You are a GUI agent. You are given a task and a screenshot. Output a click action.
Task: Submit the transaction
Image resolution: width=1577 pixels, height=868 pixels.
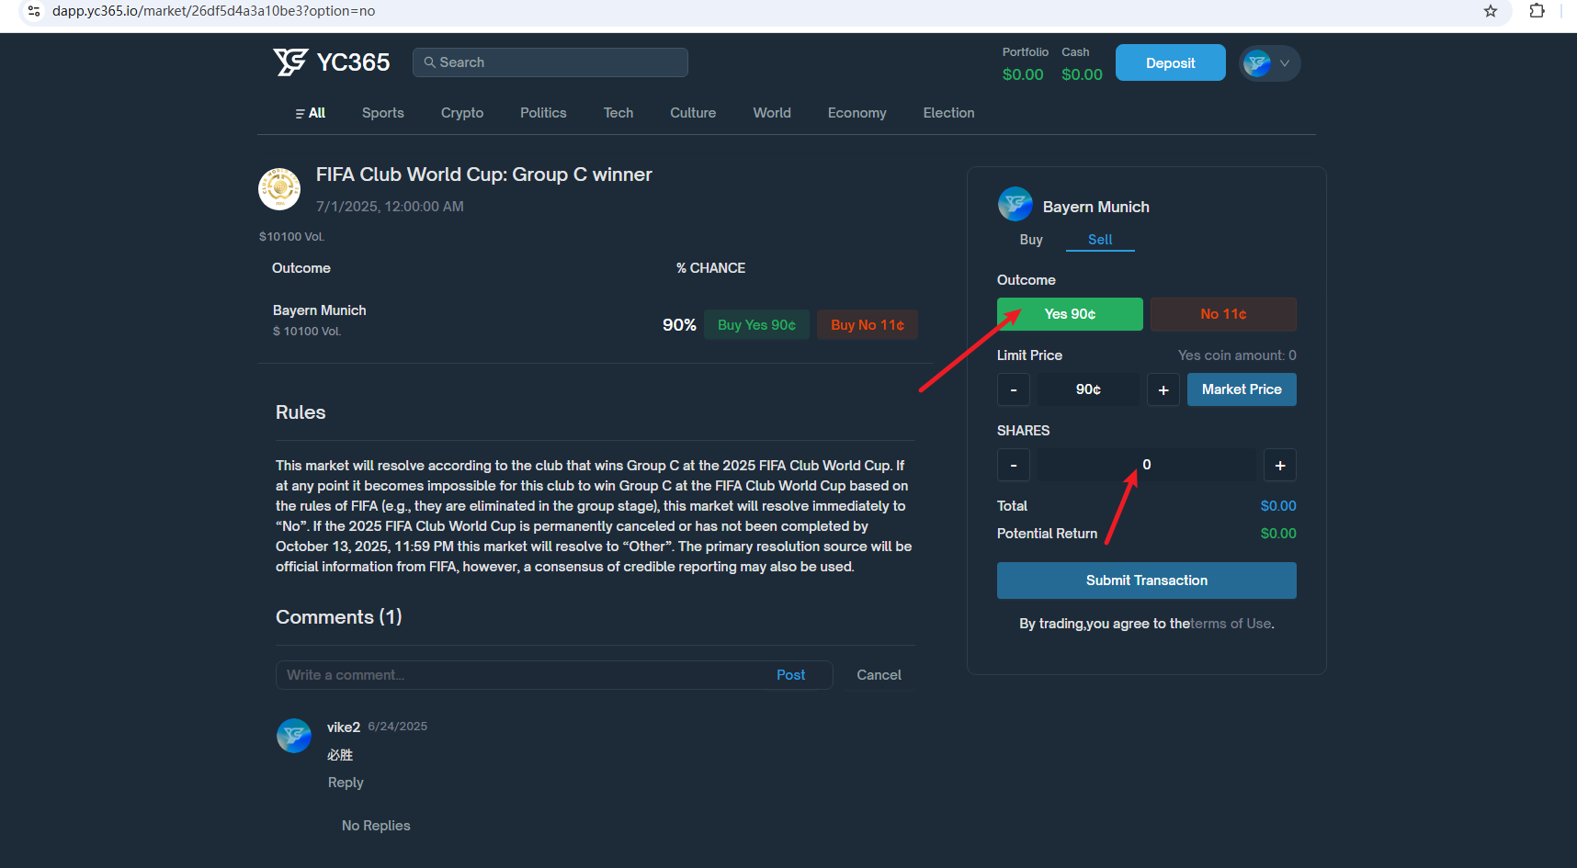[x=1147, y=581]
